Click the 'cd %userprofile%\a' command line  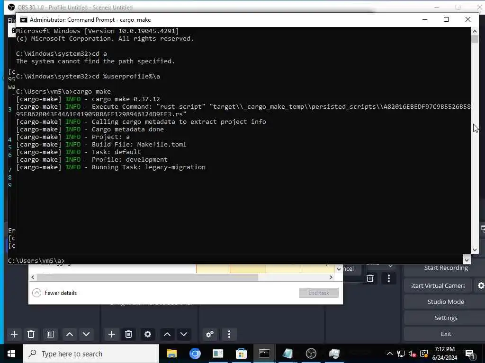coord(88,76)
